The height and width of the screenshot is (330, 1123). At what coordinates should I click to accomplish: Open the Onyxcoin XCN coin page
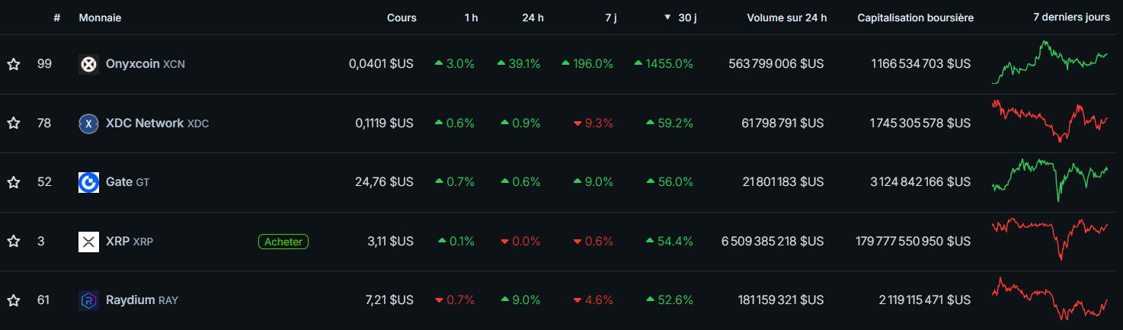[133, 64]
